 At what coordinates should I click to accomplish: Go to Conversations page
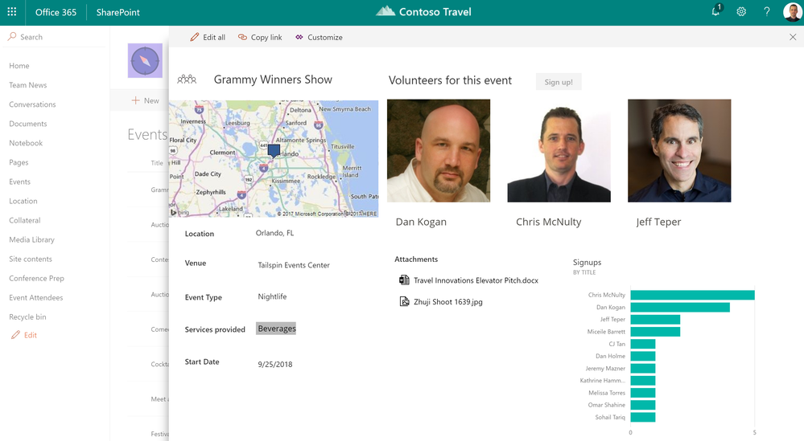click(32, 104)
